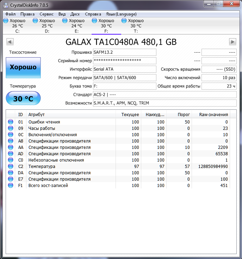Click status orb for attribute E7
The image size is (242, 259).
pyautogui.click(x=11, y=179)
